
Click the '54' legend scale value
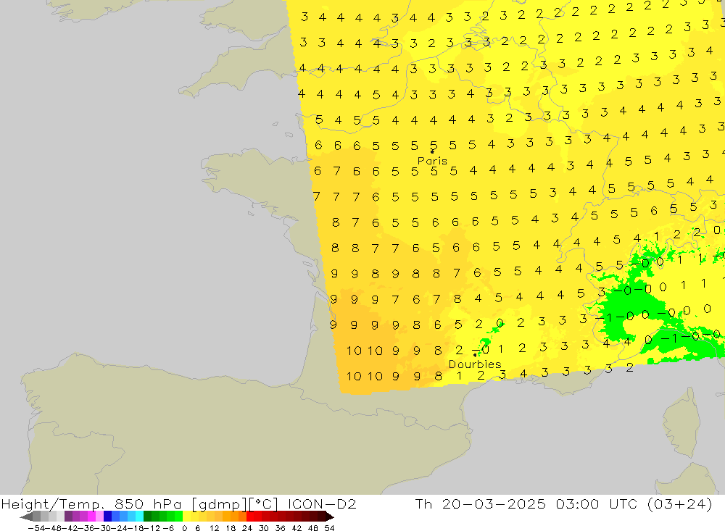coord(329,528)
